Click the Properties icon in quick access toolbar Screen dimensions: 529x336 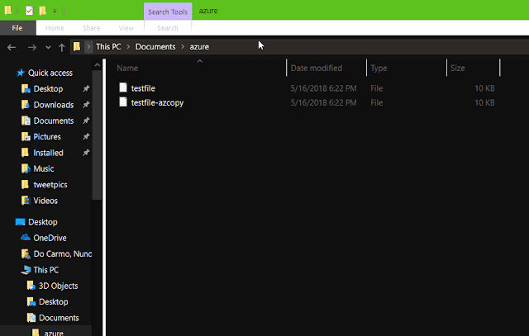30,11
